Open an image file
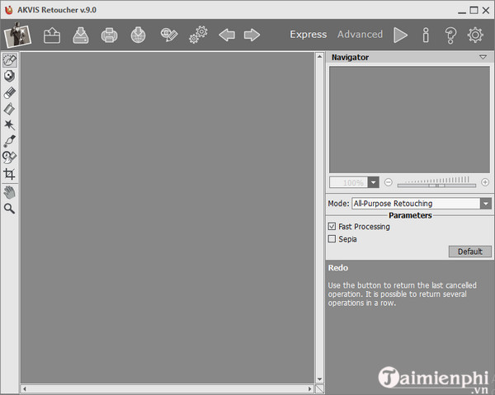495x395 pixels. point(52,35)
